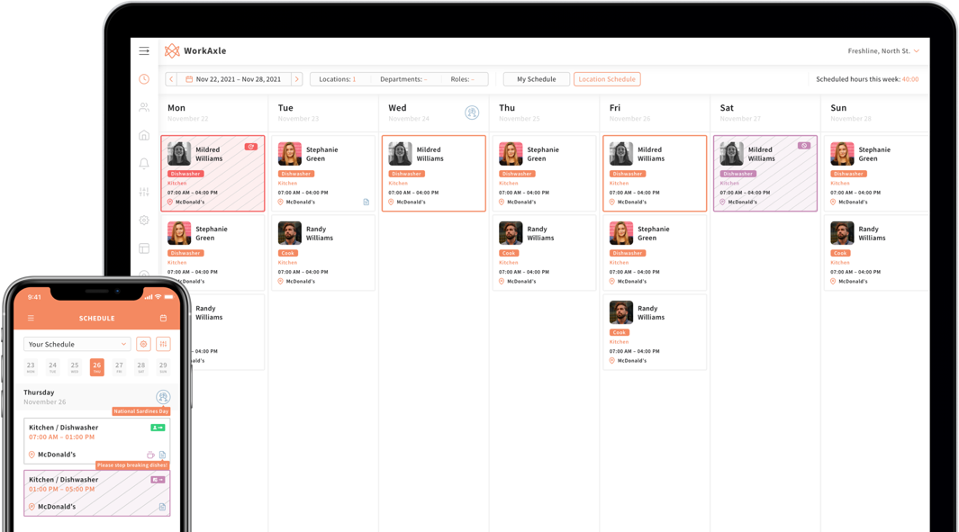Tap the green swap badge on the 07:00 AM shift
Viewport: 959px width, 532px height.
pos(158,428)
